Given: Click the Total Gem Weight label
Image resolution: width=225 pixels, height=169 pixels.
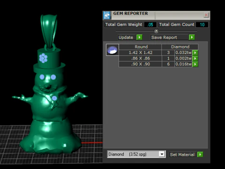Looking at the screenshot, I should [x=124, y=24].
